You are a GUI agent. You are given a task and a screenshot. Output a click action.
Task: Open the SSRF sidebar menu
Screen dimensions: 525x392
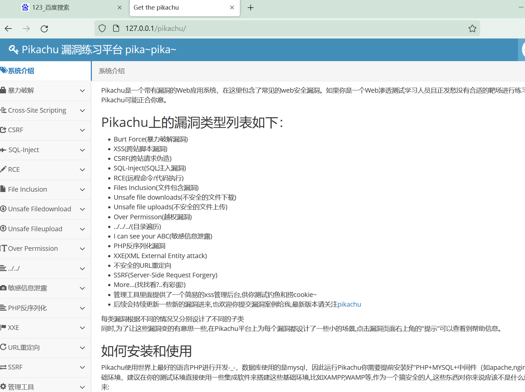coord(45,367)
